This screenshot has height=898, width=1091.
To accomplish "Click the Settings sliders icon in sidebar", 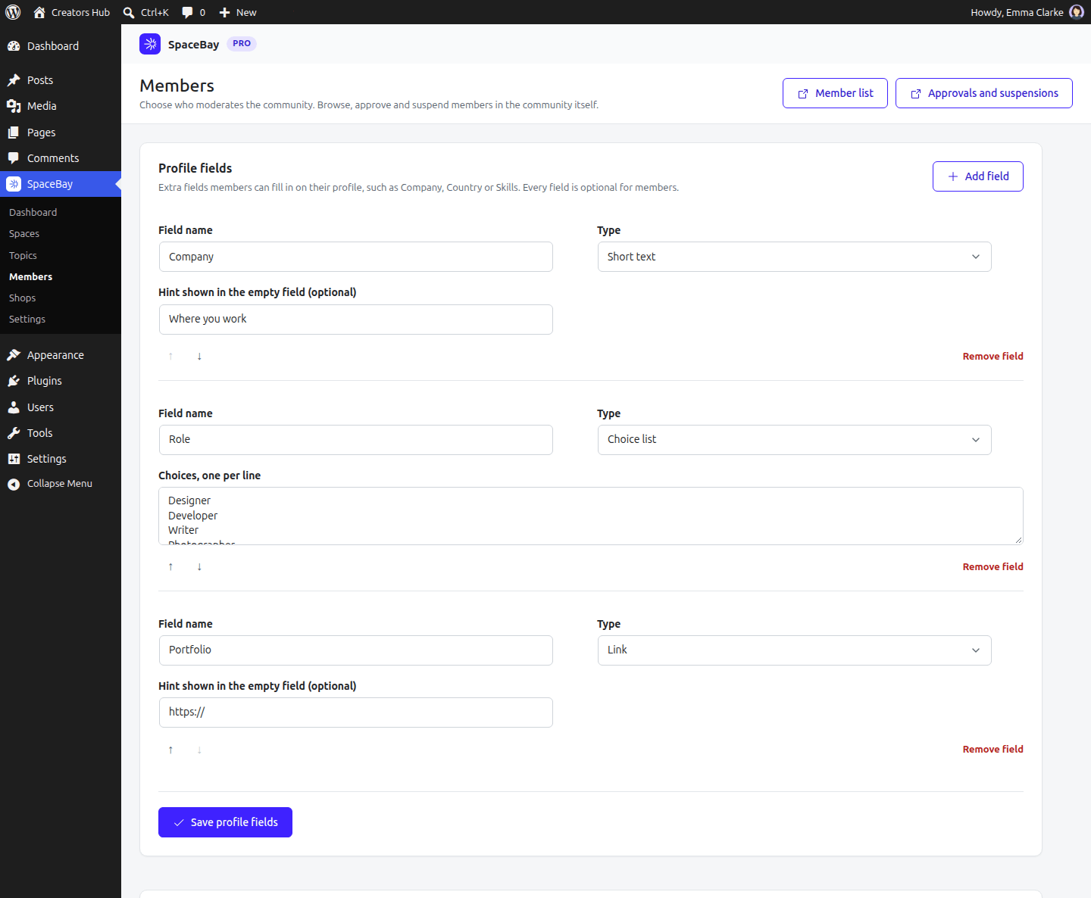I will (14, 459).
